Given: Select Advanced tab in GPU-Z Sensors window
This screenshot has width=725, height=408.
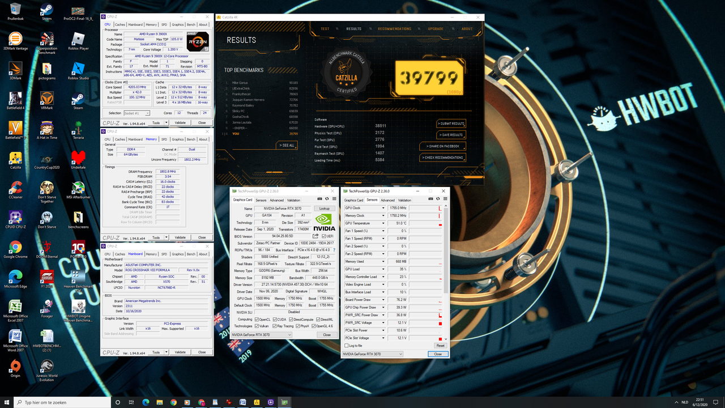Looking at the screenshot, I should click(388, 200).
